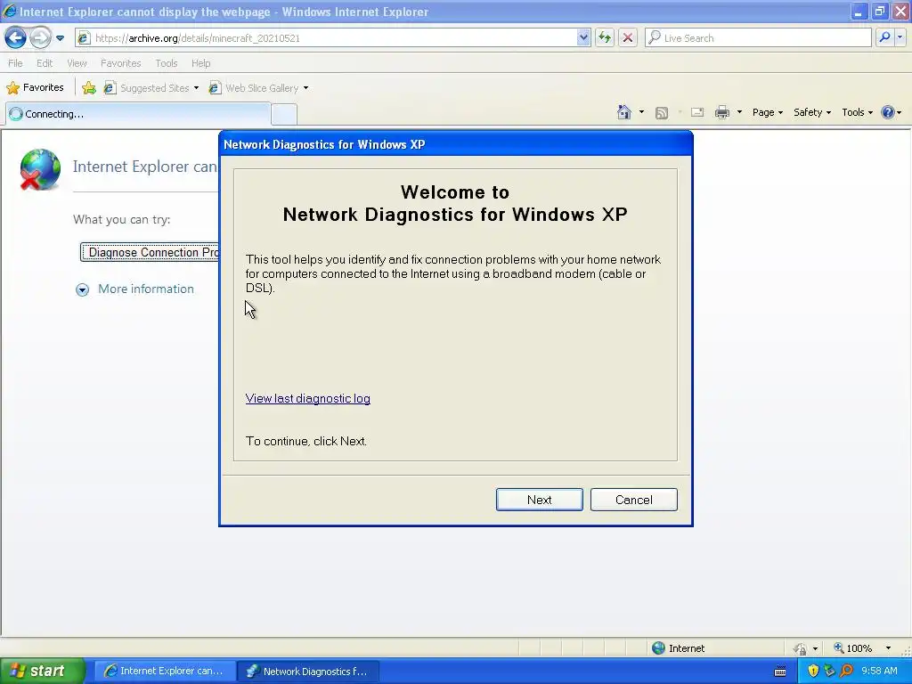Image resolution: width=912 pixels, height=684 pixels.
Task: Click the yellow security shield tray icon
Action: pyautogui.click(x=813, y=671)
